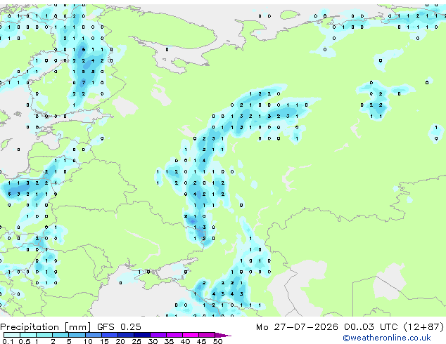This screenshot has height=344, width=446.
Task: Click the '25' legend scale label
Action: point(136,341)
